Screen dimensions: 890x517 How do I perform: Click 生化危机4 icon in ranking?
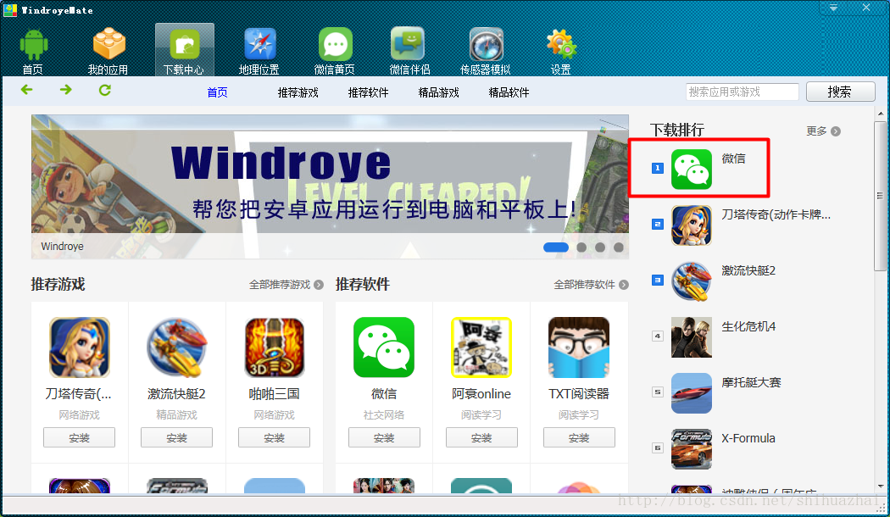[692, 337]
